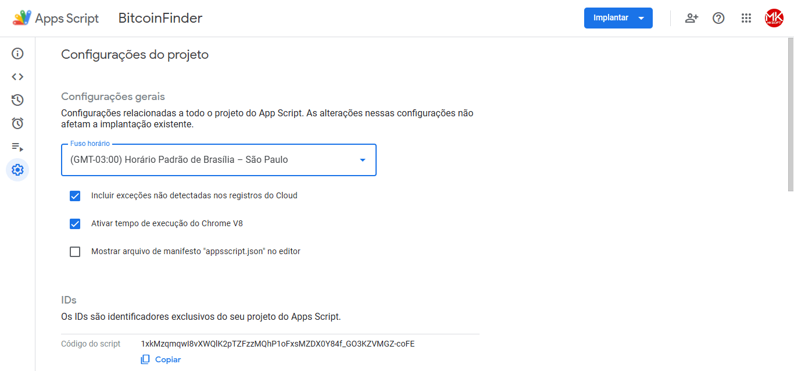Expand the Fuso horário timezone dropdown
This screenshot has height=371, width=794.
pyautogui.click(x=219, y=160)
